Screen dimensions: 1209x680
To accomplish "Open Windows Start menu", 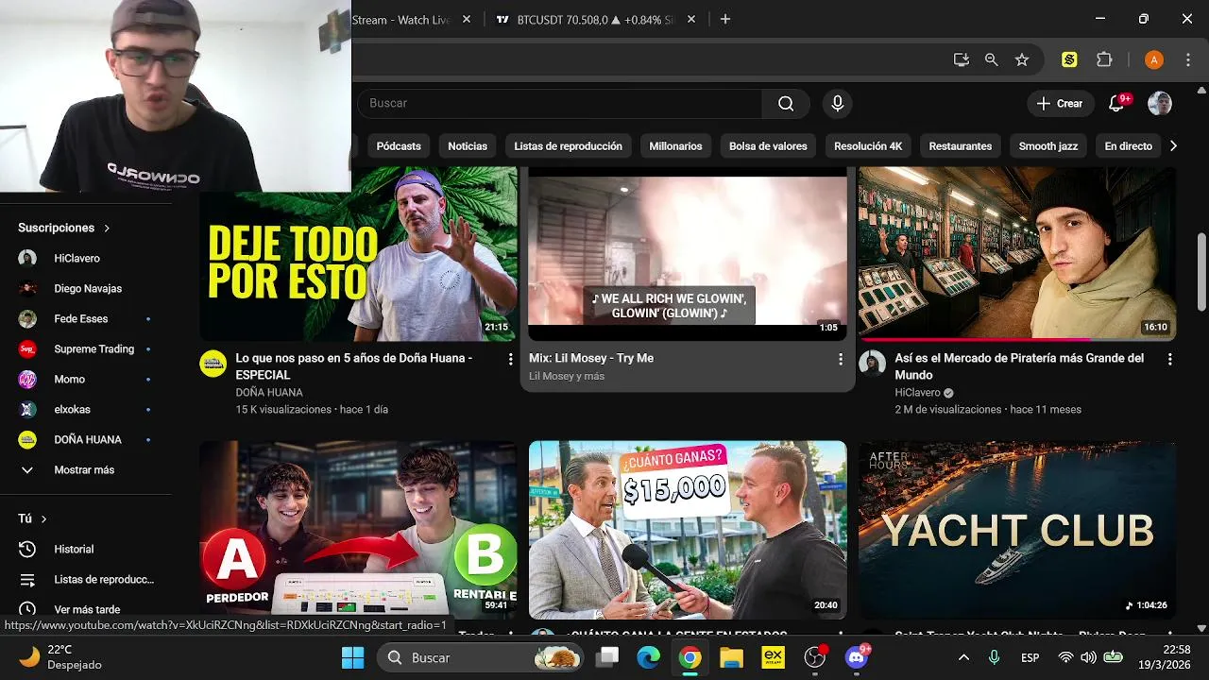I will 352,657.
